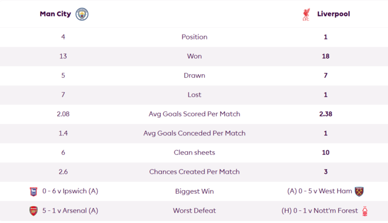388x223 pixels.
Task: Click the Biggest Win label
Action: [195, 191]
